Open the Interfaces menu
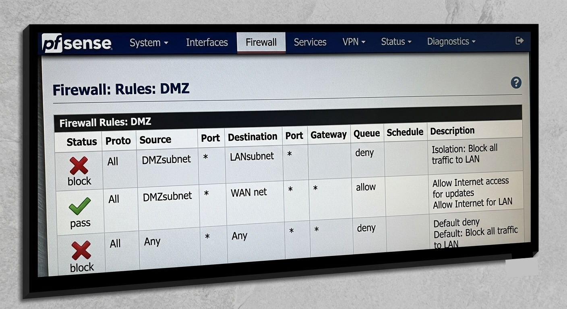This screenshot has width=567, height=309. 207,42
